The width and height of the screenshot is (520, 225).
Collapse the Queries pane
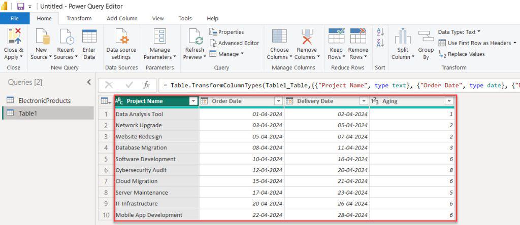click(x=89, y=82)
